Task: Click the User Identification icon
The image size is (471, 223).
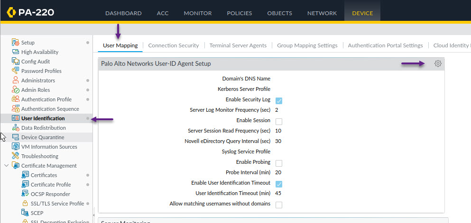Action: pyautogui.click(x=15, y=118)
